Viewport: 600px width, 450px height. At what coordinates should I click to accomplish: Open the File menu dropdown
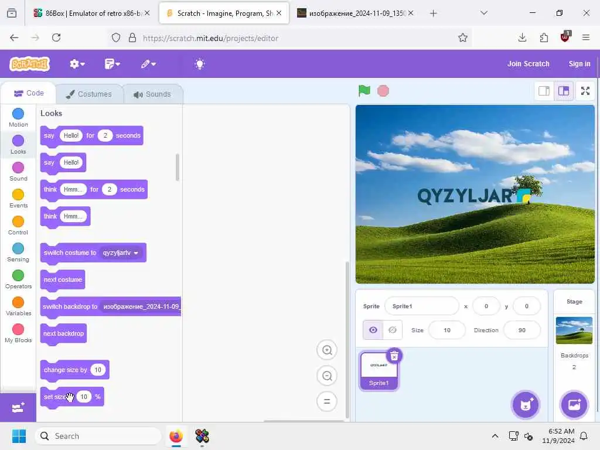112,64
